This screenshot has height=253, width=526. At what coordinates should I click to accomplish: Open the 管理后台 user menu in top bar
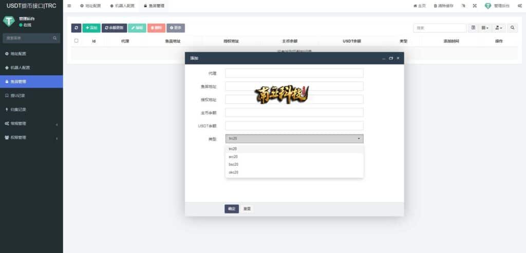coord(497,6)
